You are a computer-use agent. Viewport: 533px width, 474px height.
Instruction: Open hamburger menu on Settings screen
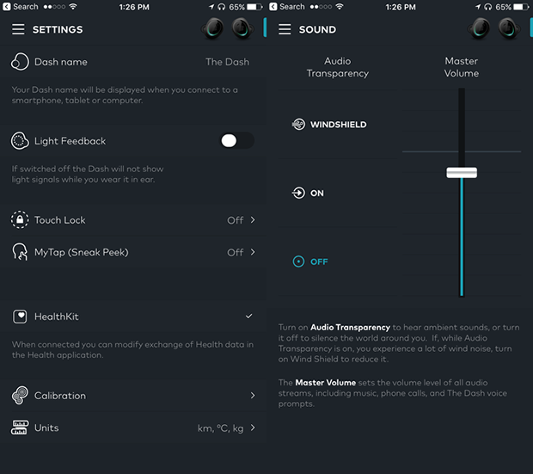coord(18,29)
